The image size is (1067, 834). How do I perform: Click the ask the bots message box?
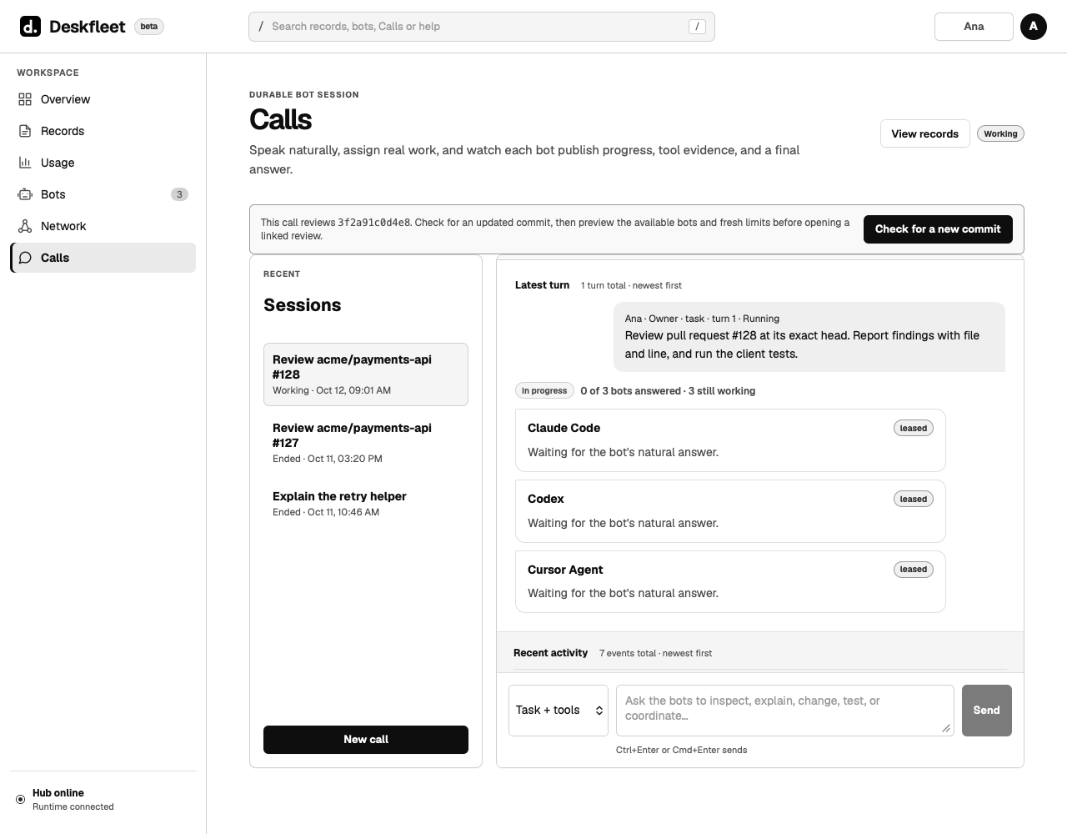(785, 711)
